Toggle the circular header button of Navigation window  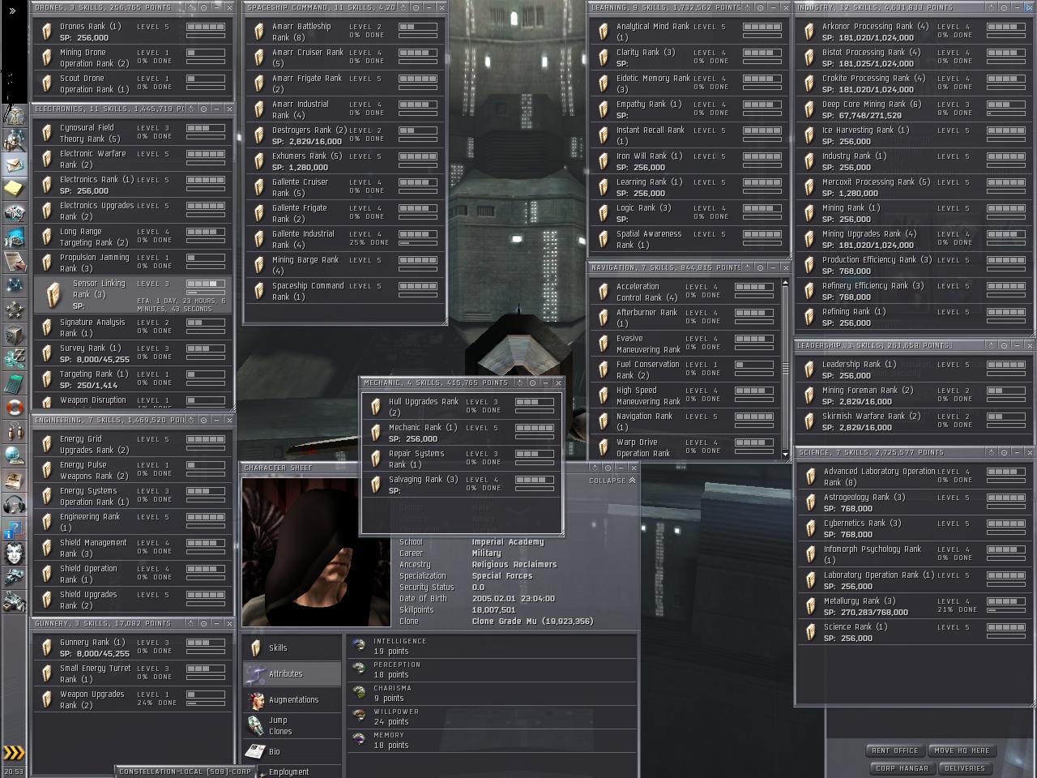(760, 267)
